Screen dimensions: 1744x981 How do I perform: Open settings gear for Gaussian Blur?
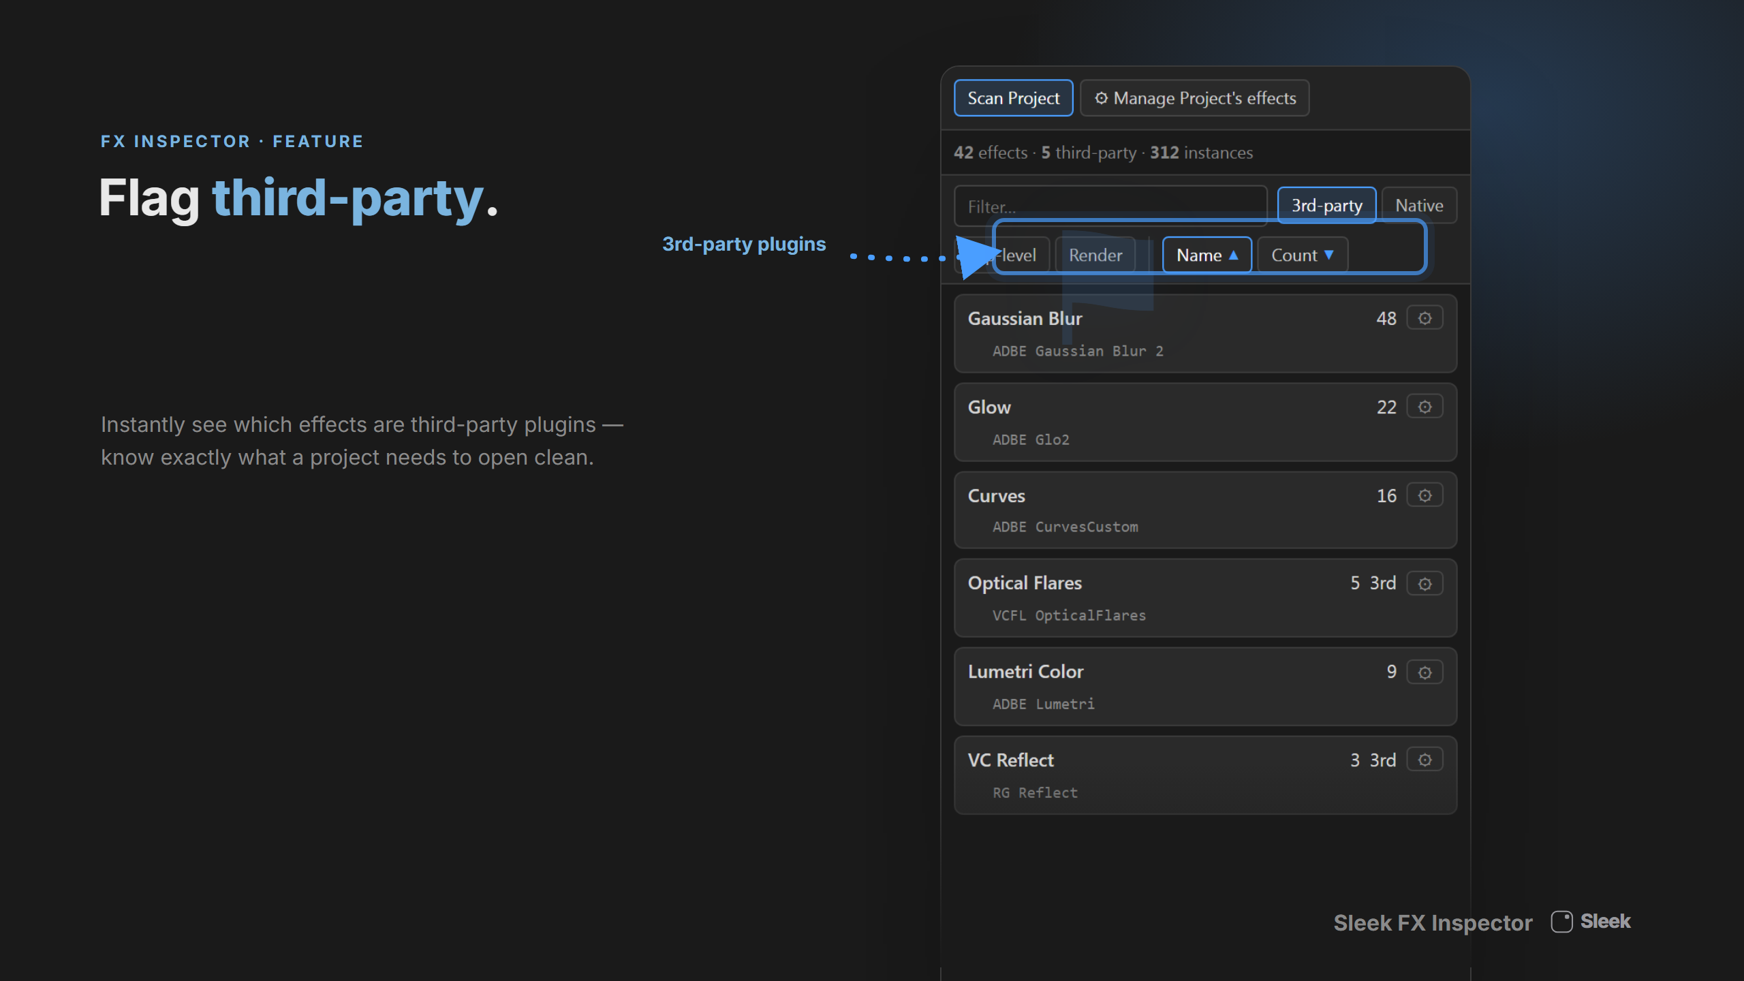[1424, 318]
